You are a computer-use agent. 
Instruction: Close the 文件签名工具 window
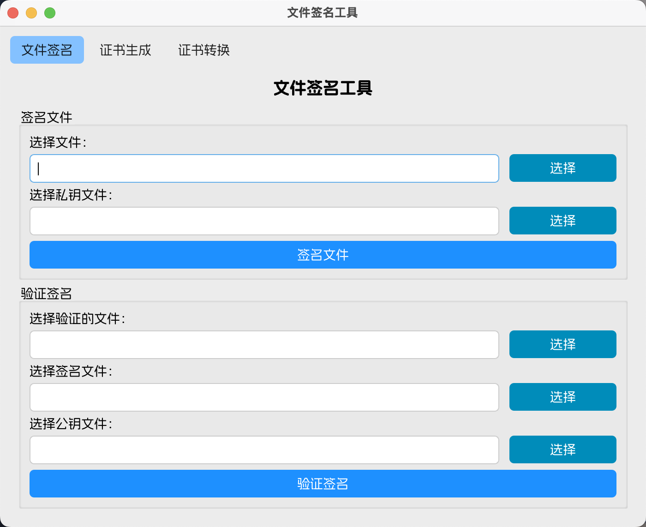(x=13, y=13)
